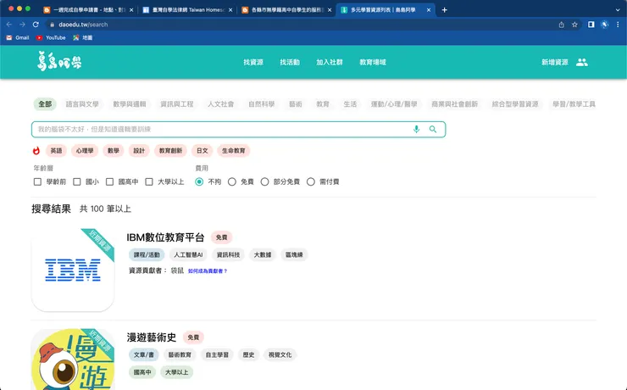Check the 學齡前 age checkbox
This screenshot has height=390, width=627.
[37, 182]
